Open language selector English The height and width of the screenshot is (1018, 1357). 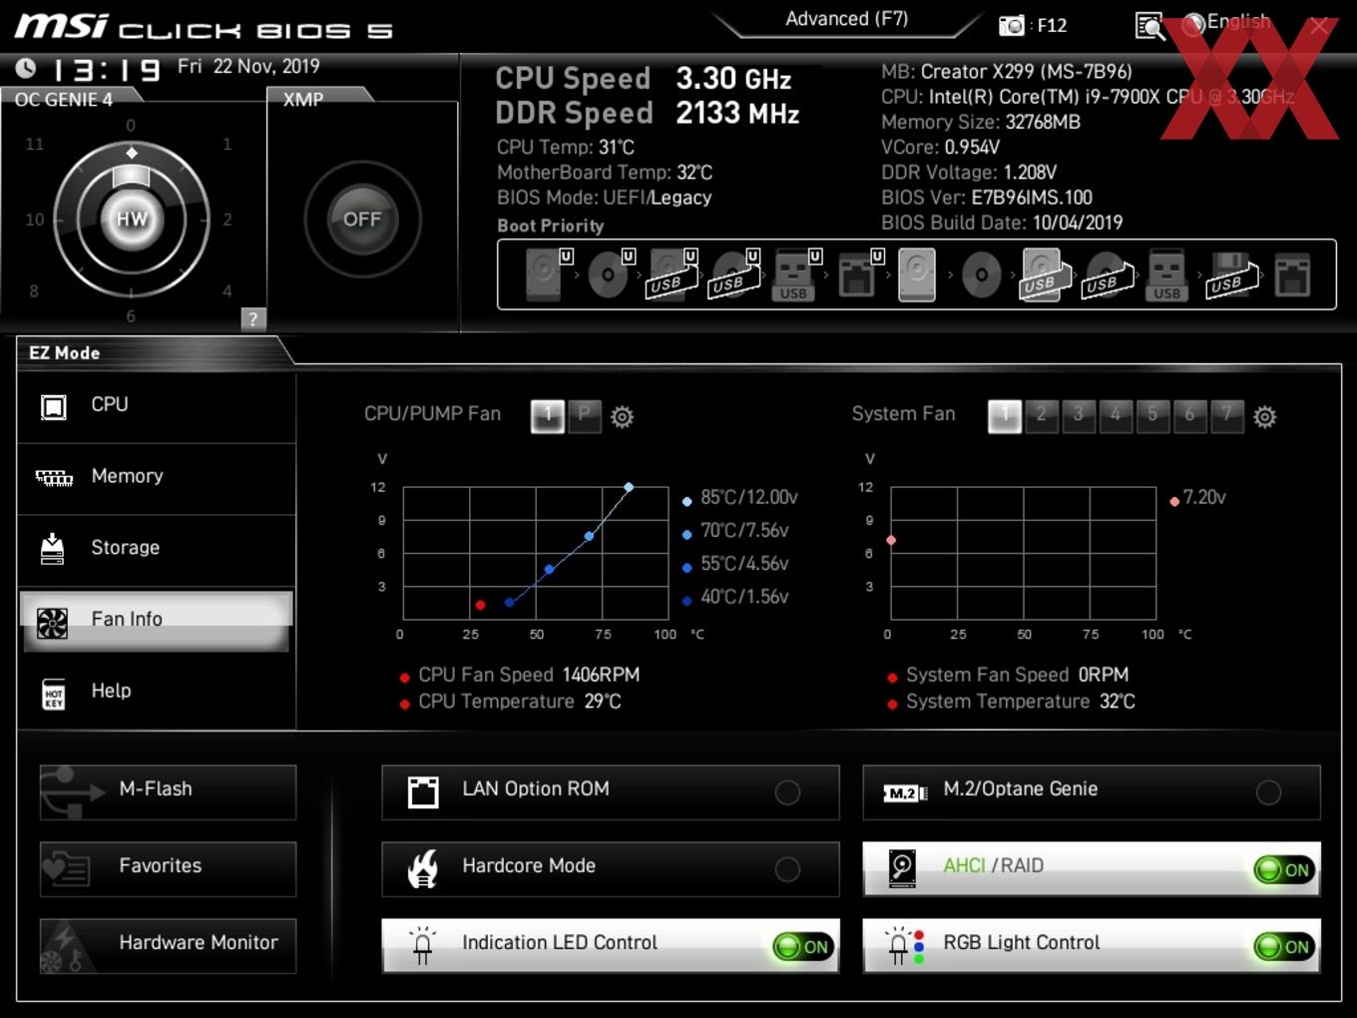pyautogui.click(x=1227, y=23)
